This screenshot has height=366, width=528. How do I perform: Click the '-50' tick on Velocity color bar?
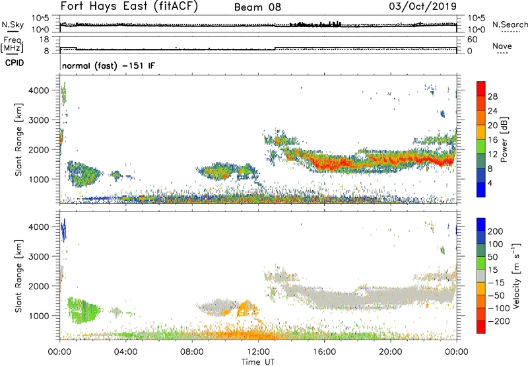coord(496,295)
